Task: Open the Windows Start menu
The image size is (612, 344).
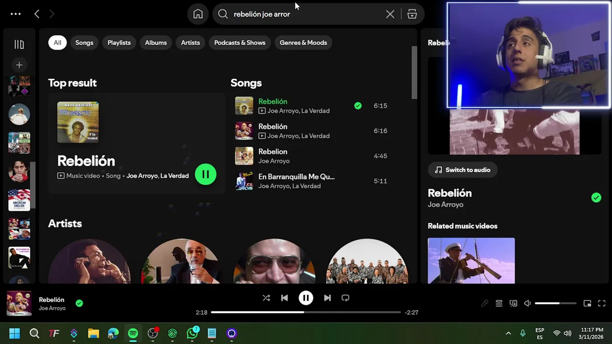Action: coord(15,333)
